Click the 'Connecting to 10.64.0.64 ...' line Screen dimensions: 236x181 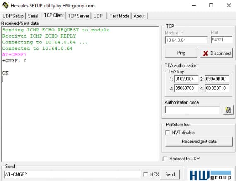(45, 42)
